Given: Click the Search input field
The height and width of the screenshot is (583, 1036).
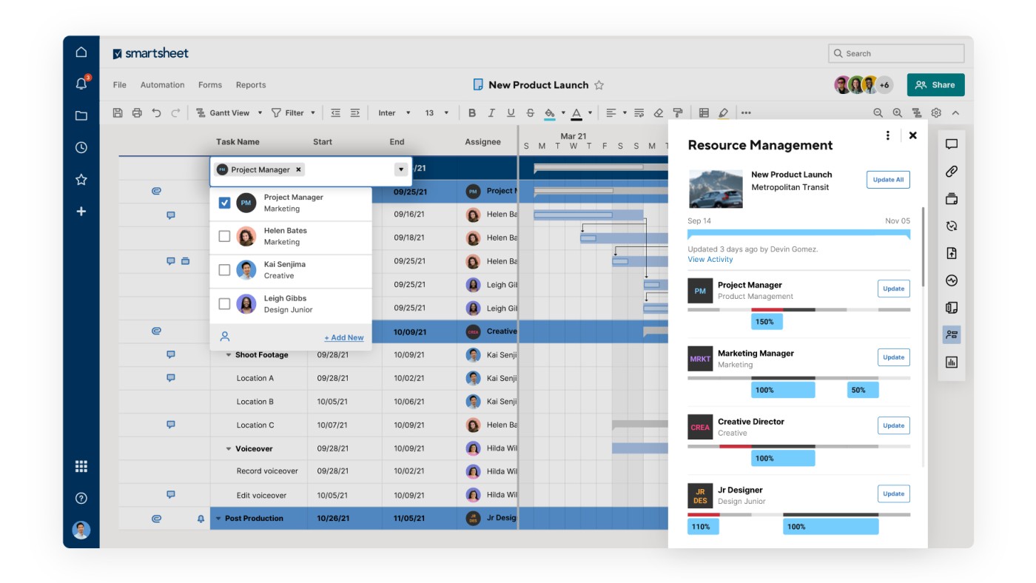Looking at the screenshot, I should coord(896,53).
